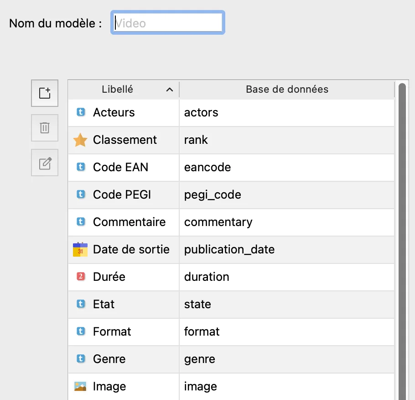Screen dimensions: 415x400
Task: Click the pegi_code database cell
Action: [x=213, y=195]
